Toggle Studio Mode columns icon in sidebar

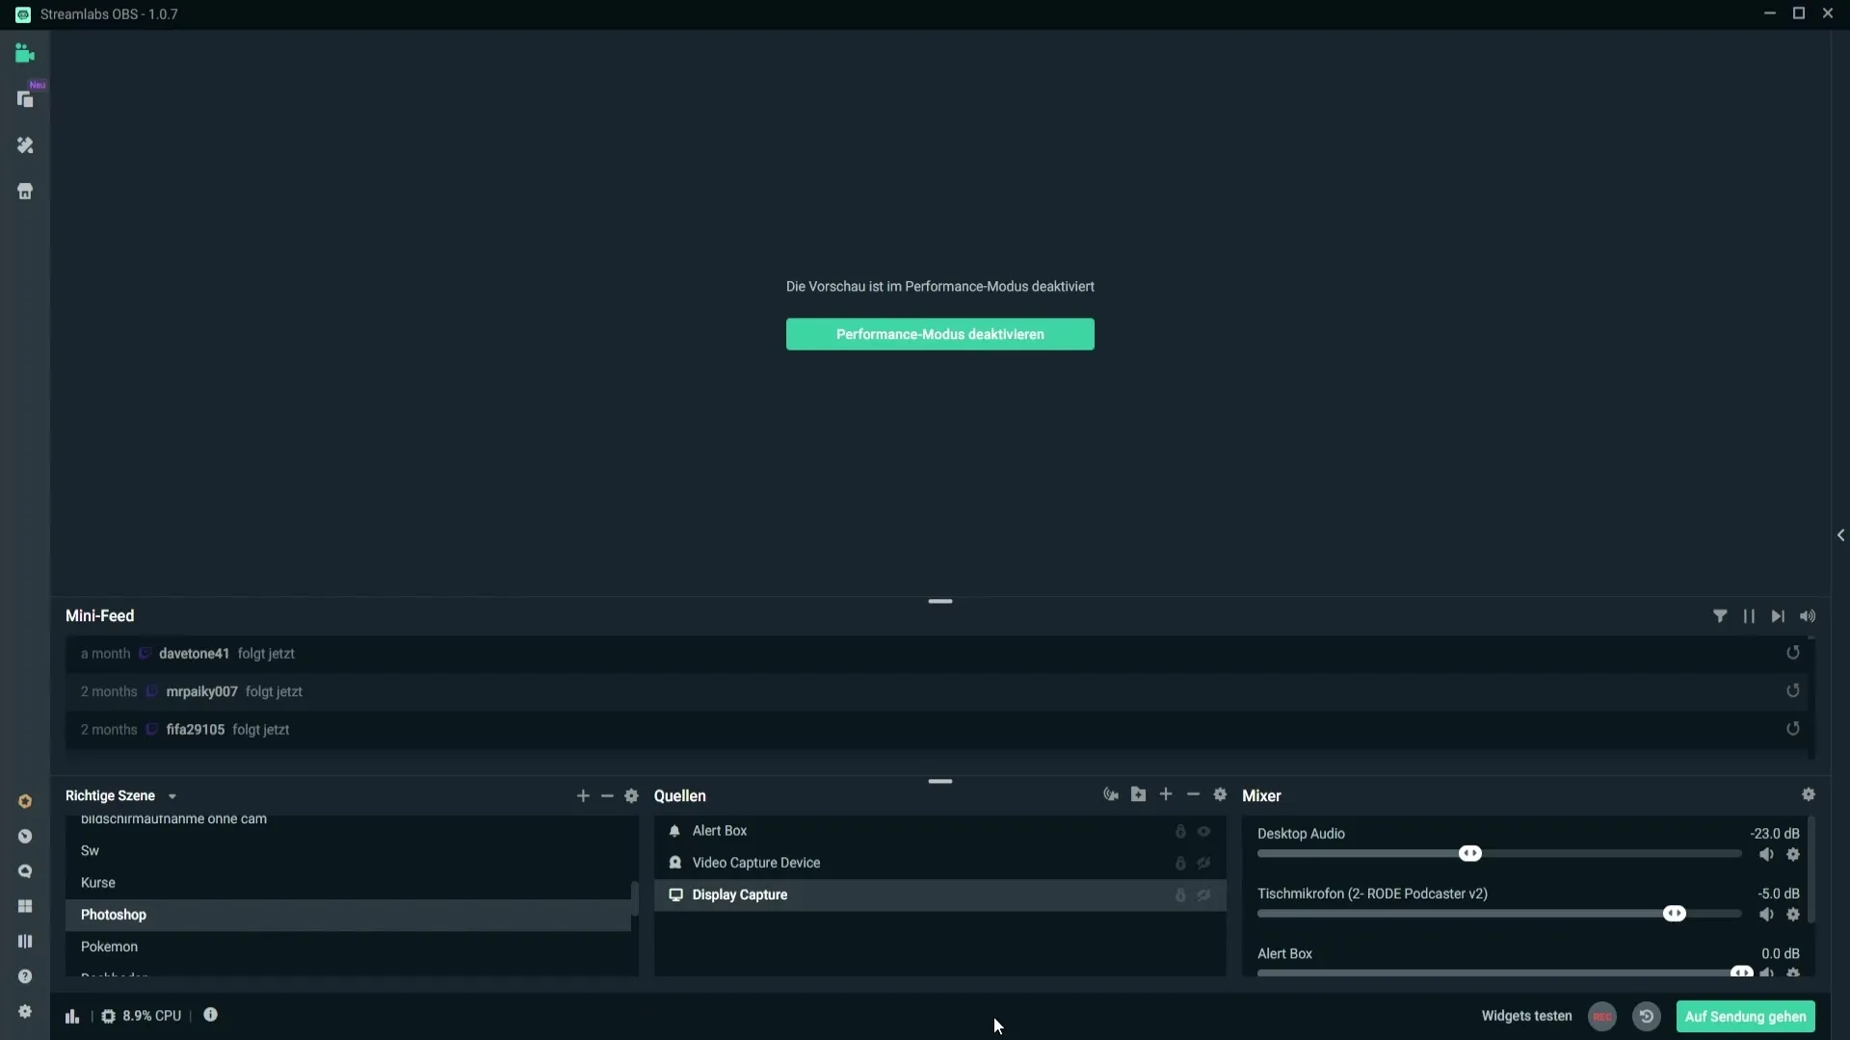25,941
